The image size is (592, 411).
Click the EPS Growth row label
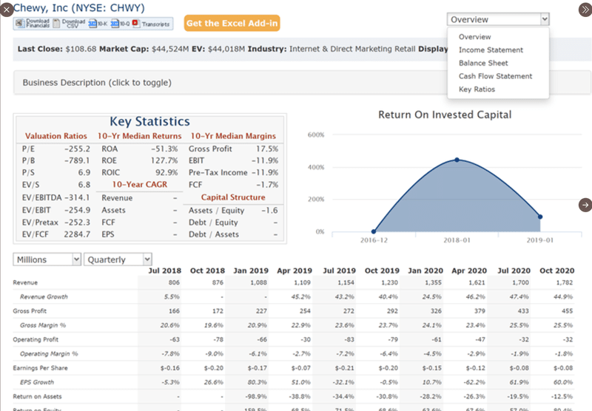pyautogui.click(x=37, y=382)
